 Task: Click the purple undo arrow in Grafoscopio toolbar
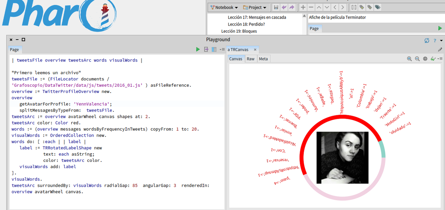tap(284, 7)
